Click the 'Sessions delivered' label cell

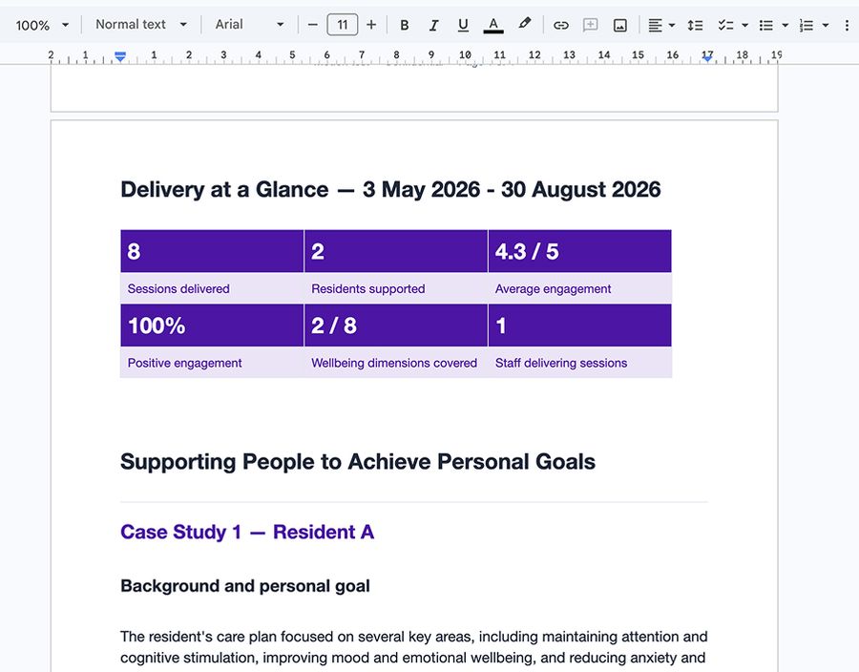[x=212, y=288]
